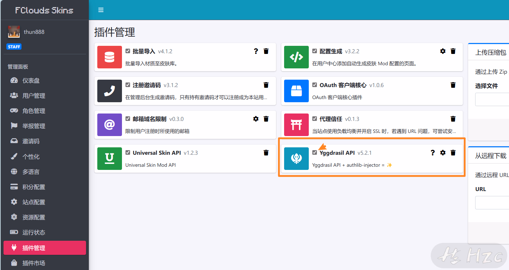Screen dimensions: 509x270
Task: Delete the 邮箱域名限制 plugin via trash icon
Action: [x=266, y=119]
